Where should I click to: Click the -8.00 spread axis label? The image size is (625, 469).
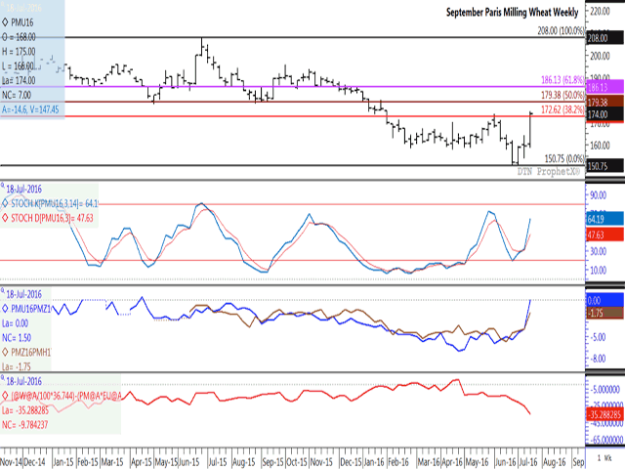pos(598,359)
